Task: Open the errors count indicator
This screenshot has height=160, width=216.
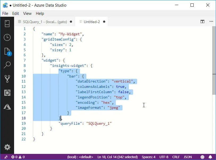Action: tap(14, 157)
